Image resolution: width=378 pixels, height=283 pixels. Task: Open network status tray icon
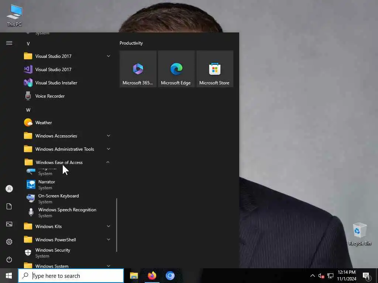point(330,276)
